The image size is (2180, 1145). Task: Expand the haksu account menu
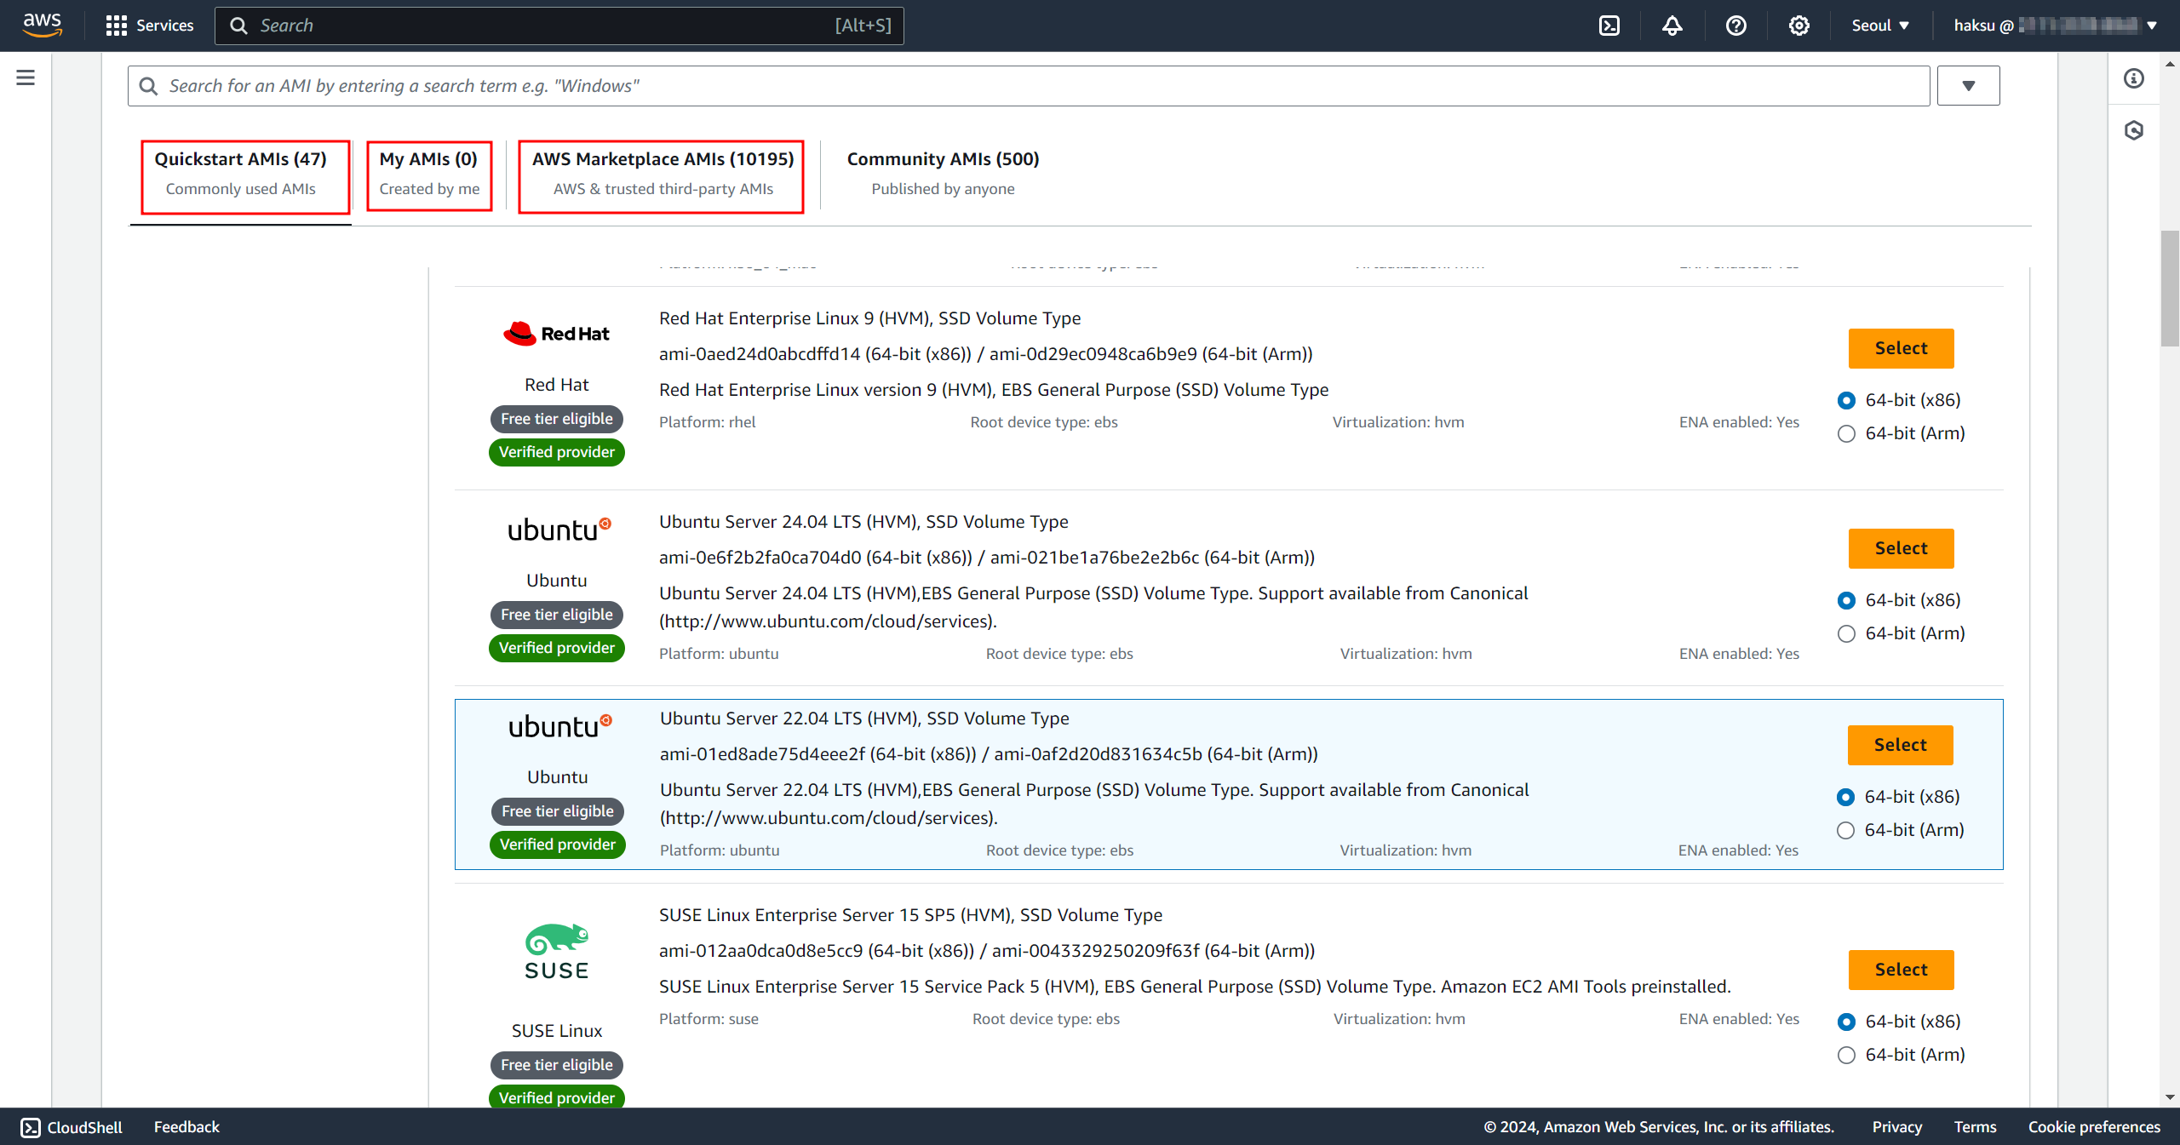(2054, 26)
